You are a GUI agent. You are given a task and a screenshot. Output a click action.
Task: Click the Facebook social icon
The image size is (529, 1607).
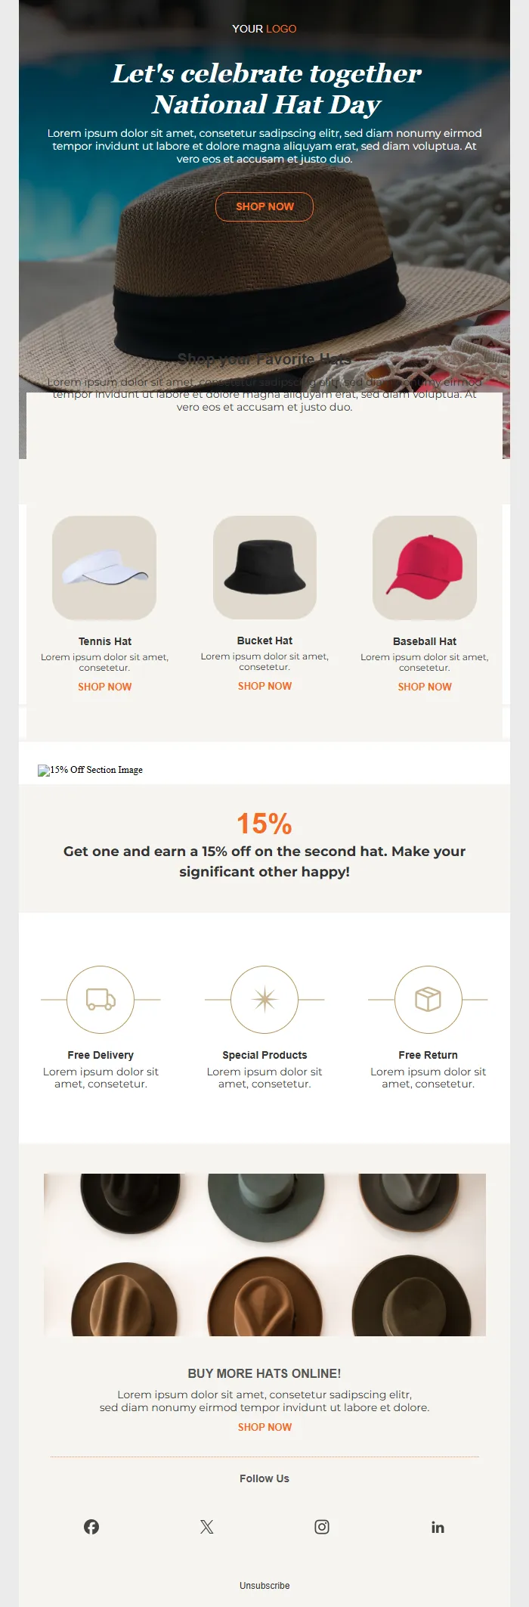pyautogui.click(x=91, y=1527)
